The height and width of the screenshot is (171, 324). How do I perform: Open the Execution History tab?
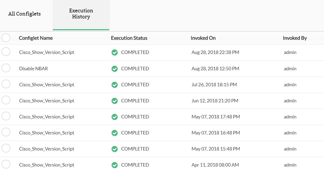(x=81, y=14)
